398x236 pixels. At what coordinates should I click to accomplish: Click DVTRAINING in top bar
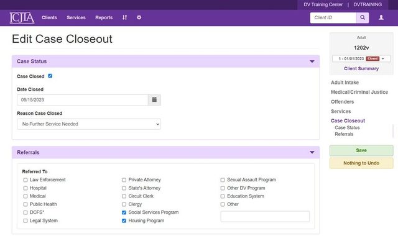(368, 4)
